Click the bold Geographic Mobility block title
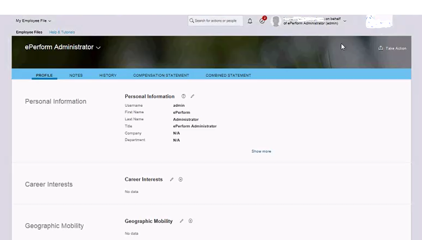 pos(148,221)
